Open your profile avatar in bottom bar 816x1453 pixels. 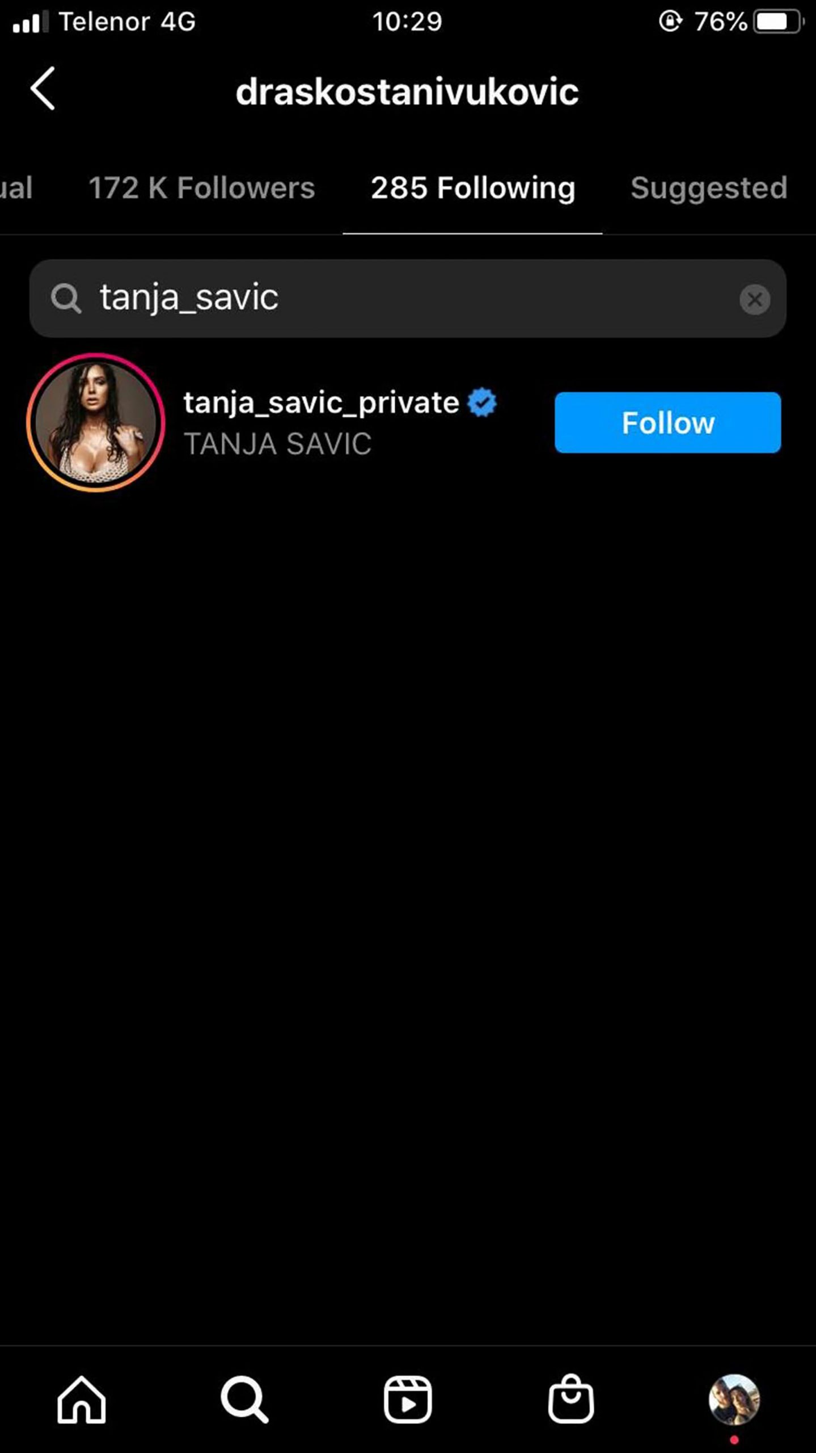(734, 1400)
